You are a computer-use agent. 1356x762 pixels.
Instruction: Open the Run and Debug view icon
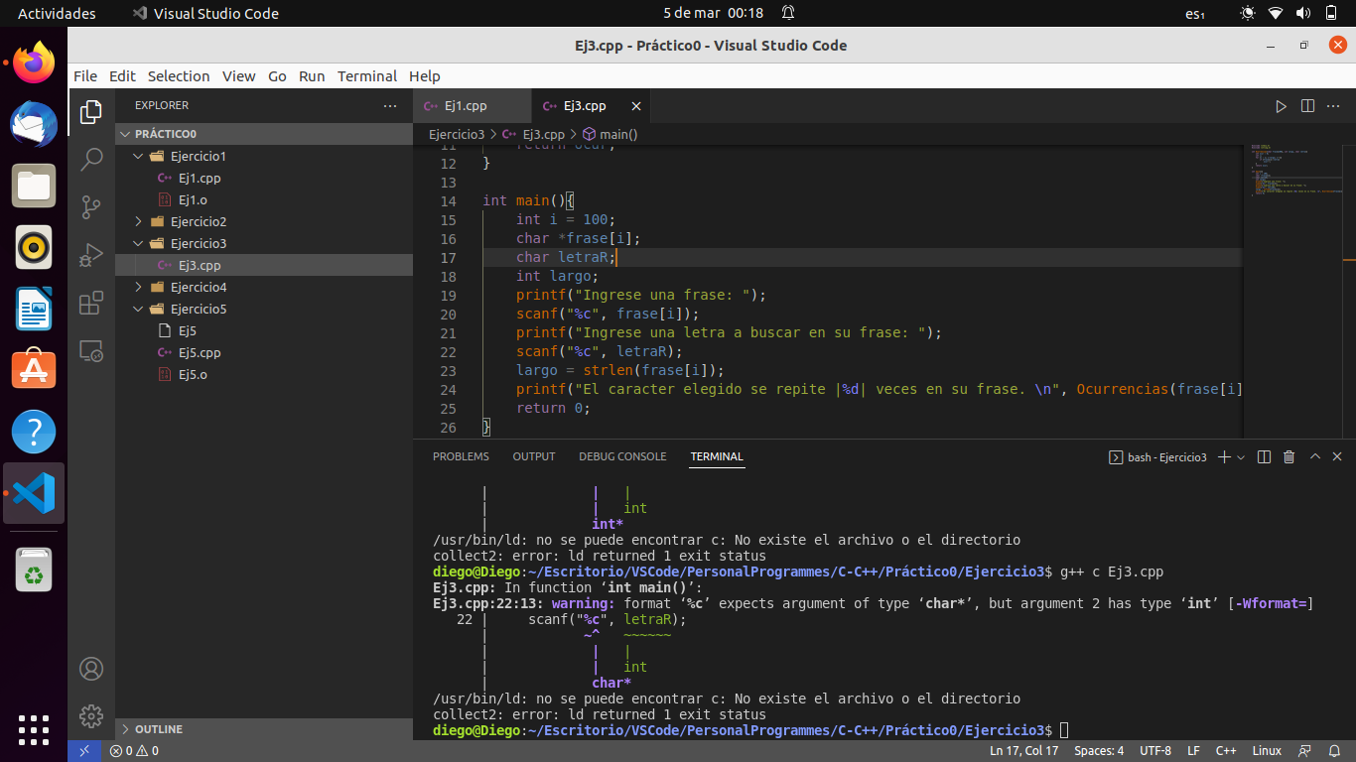click(x=91, y=255)
